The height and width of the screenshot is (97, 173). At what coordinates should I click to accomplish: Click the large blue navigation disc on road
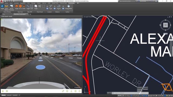click(x=41, y=67)
